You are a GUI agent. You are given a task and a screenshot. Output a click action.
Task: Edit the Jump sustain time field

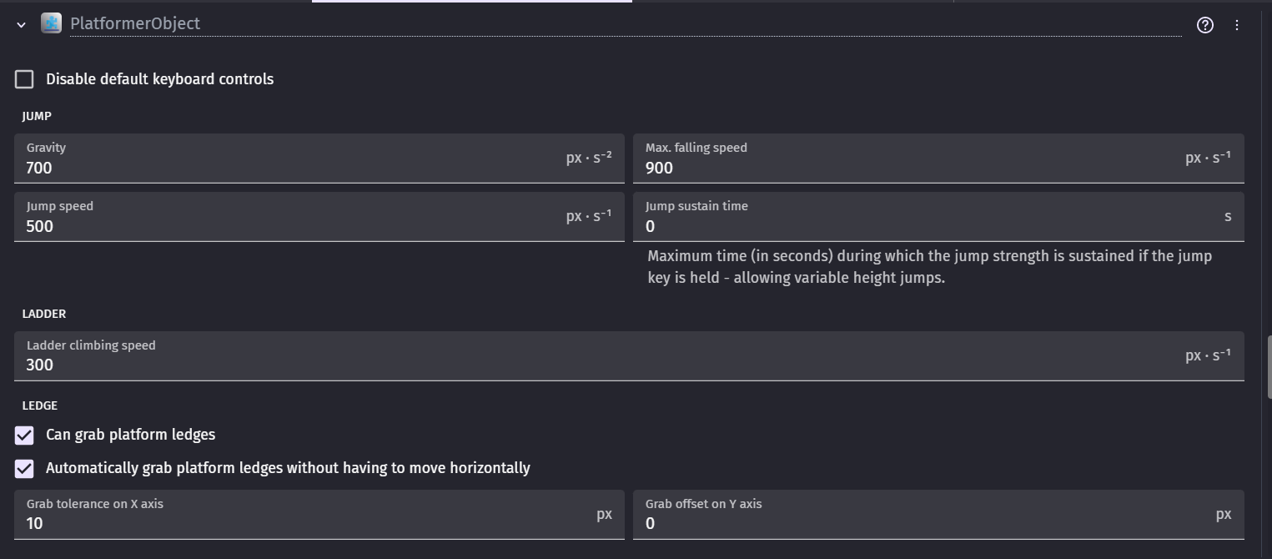click(x=926, y=226)
